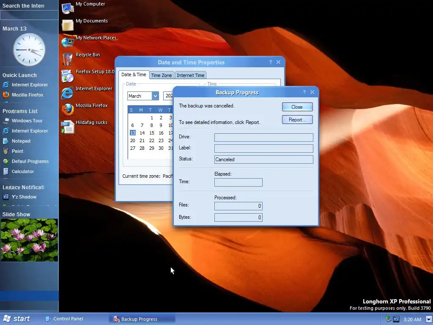Close the Date and Time Properties window
Image resolution: width=433 pixels, height=325 pixels.
click(278, 62)
